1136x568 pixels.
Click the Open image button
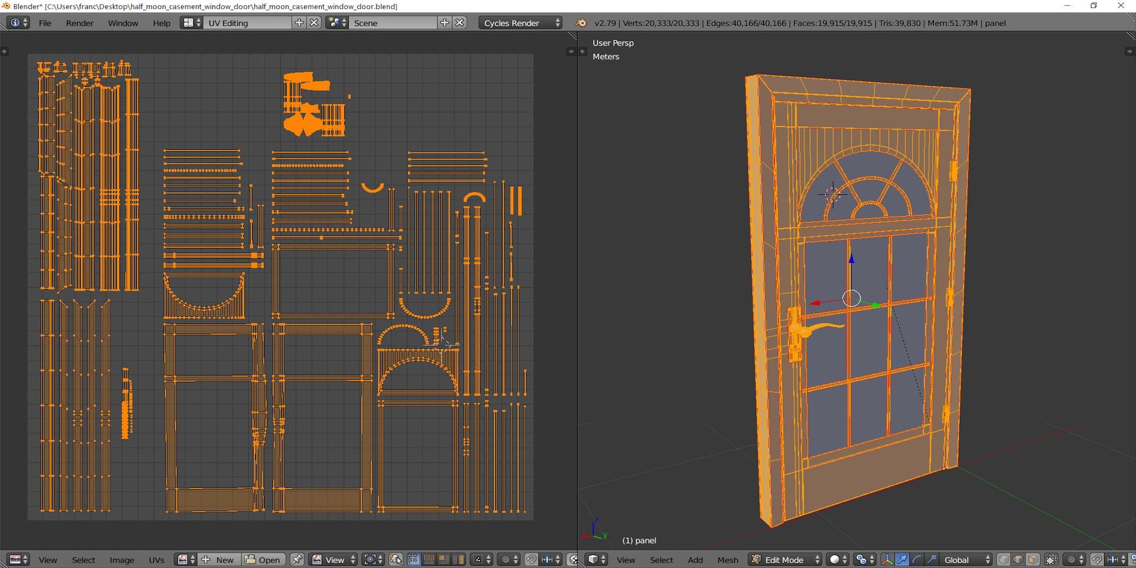[263, 560]
